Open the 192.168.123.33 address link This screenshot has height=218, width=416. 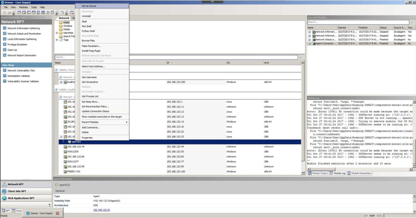pos(101,210)
